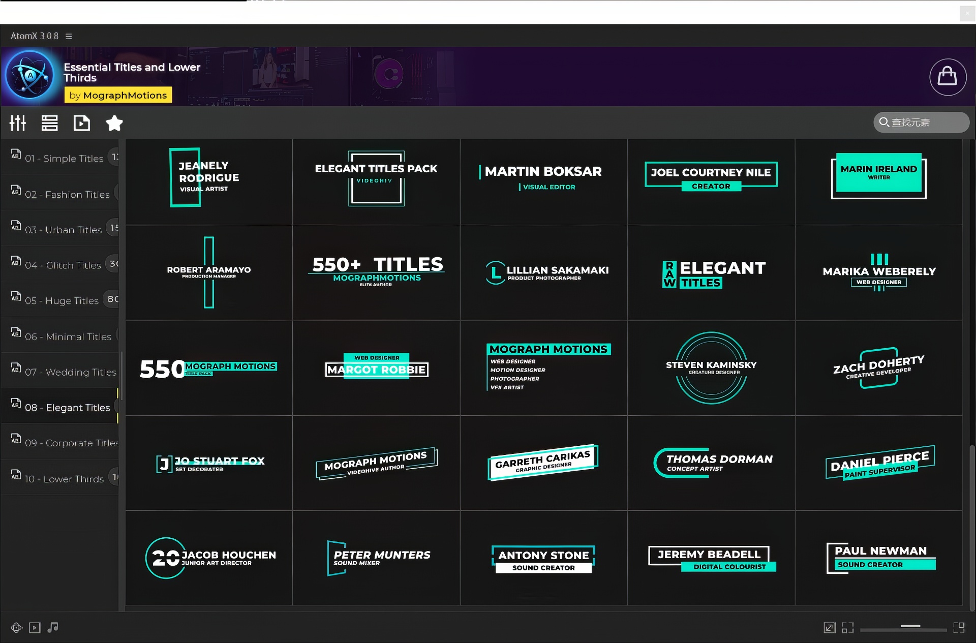Select the Antony Stone title thumbnail
Viewport: 976px width, 643px height.
click(x=544, y=558)
